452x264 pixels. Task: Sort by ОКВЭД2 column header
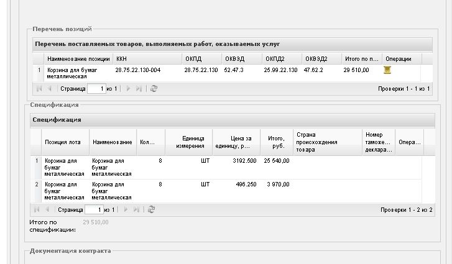(x=321, y=59)
